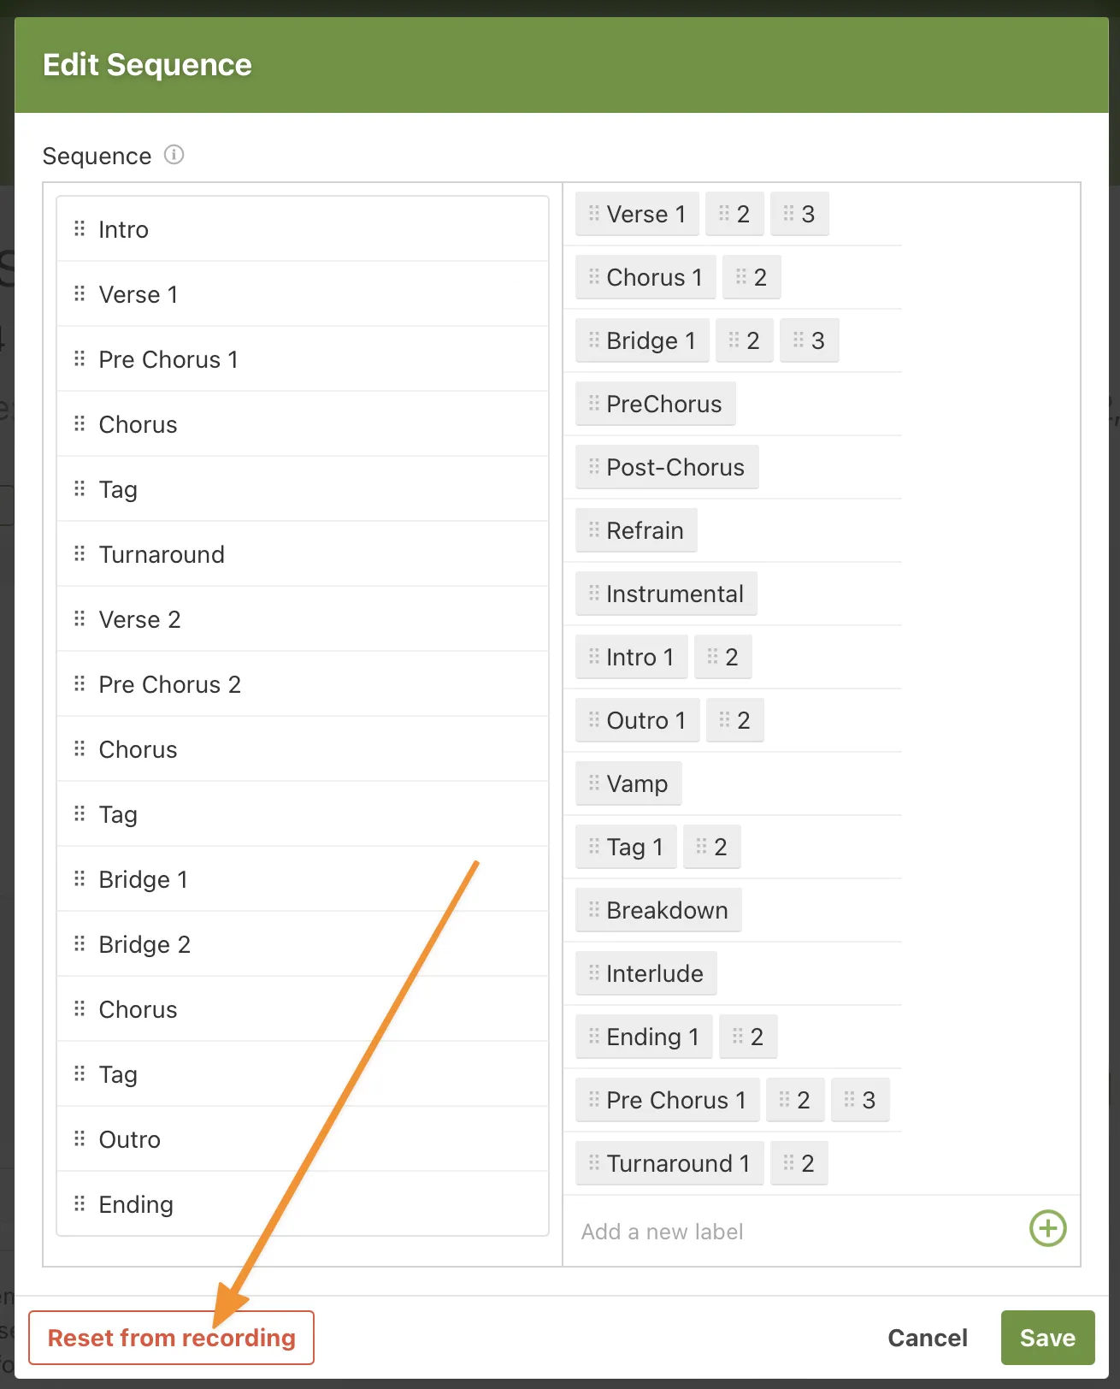
Task: Click the Sequence info icon
Action: 174,155
